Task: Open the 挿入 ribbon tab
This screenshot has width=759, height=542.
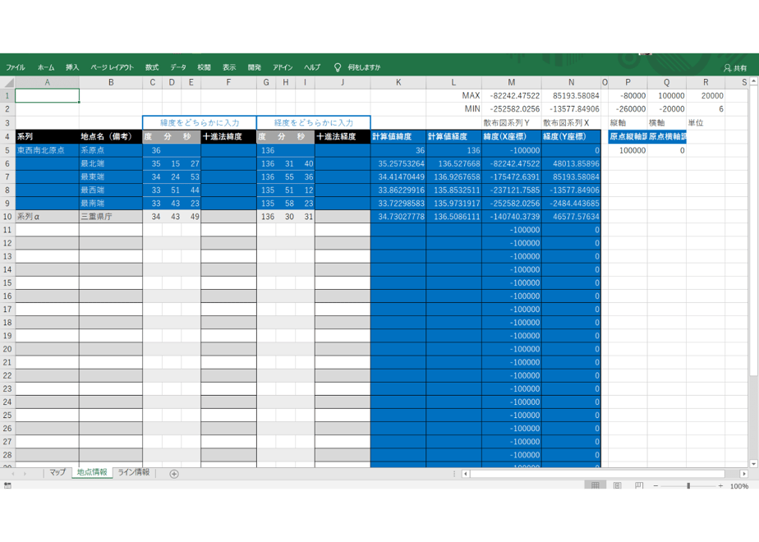Action: click(72, 67)
